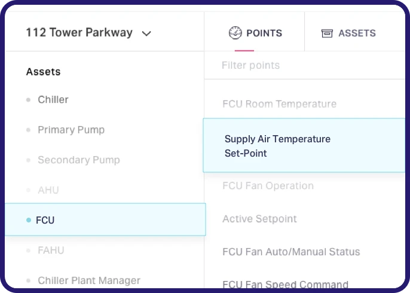
Task: Select the Chiller Plant Manager asset
Action: tap(89, 280)
